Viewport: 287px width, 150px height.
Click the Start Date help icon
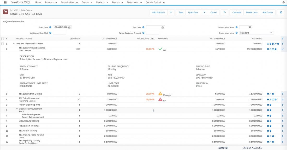click(50, 27)
